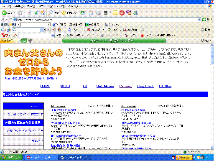Open Favorites with the yellow star icon

pyautogui.click(x=64, y=13)
